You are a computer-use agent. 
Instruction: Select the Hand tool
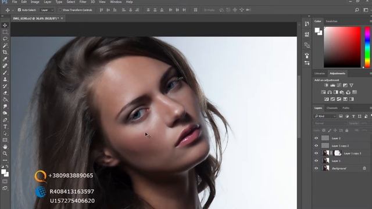pos(5,147)
